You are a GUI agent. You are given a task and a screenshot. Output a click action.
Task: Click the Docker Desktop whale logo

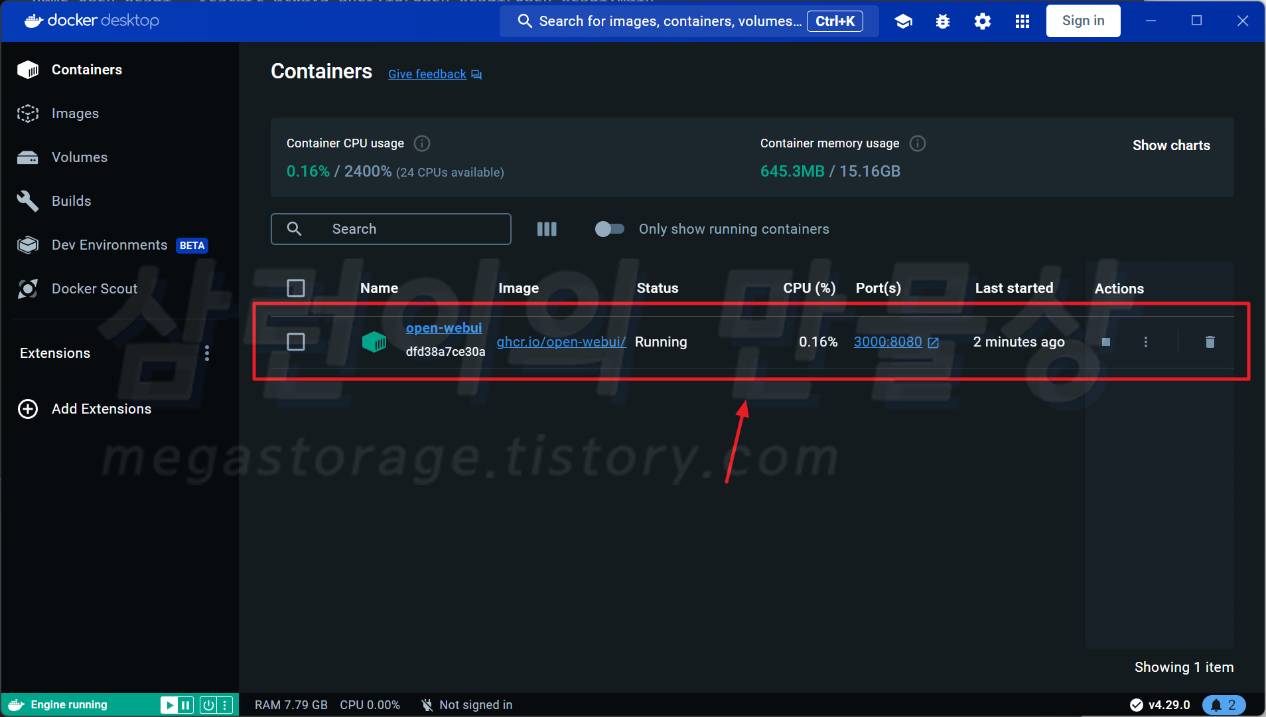coord(34,21)
